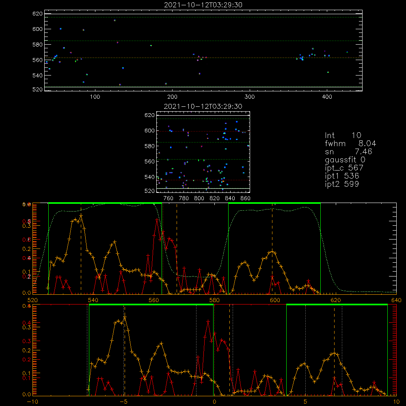Click x-axis label 400 on top plot
Image resolution: width=406 pixels, height=406 pixels.
pyautogui.click(x=327, y=97)
